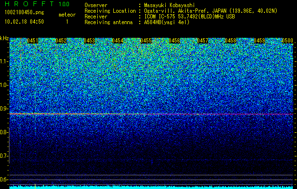Click the 0.7 kHz axis label
Viewport: 297px width, 189px height.
pos(4,156)
